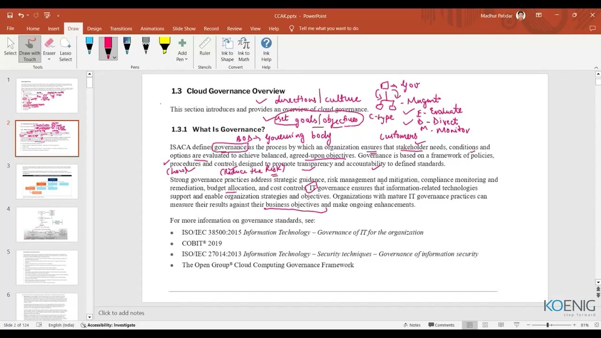Select slide 5 thumbnail
601x338 pixels.
[x=47, y=268]
